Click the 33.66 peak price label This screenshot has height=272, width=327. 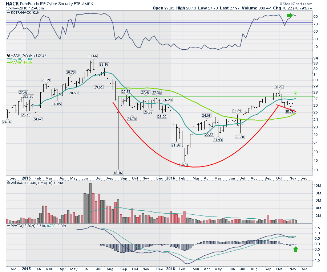click(93, 56)
